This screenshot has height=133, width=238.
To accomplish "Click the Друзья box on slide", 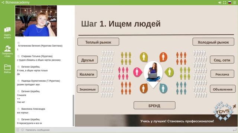I will 88,59.
